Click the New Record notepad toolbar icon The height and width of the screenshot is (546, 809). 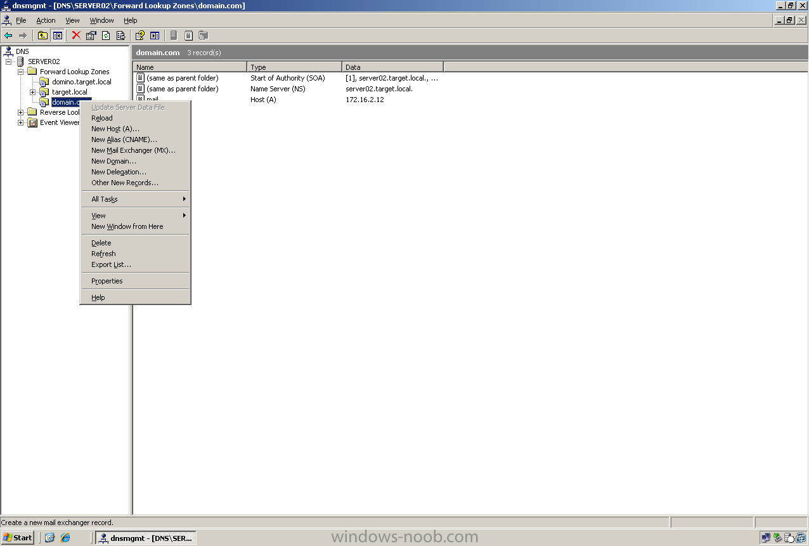(188, 36)
